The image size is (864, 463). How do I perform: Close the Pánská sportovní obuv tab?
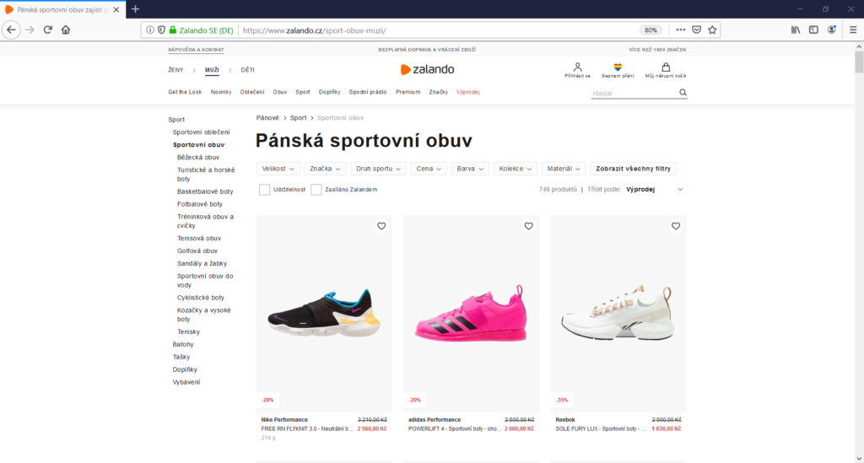(116, 9)
